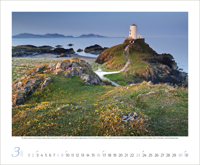Click date 10 after the week divider
This screenshot has height=165, width=200.
pos(68,155)
